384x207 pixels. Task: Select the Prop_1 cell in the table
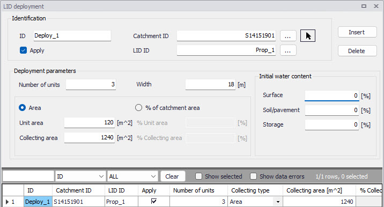121,202
